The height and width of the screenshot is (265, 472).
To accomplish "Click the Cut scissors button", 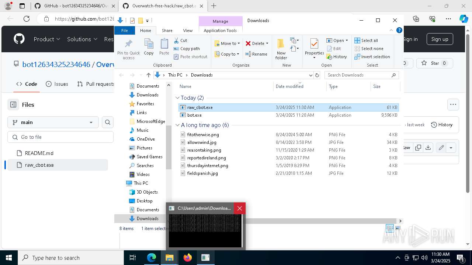I will 180,40.
